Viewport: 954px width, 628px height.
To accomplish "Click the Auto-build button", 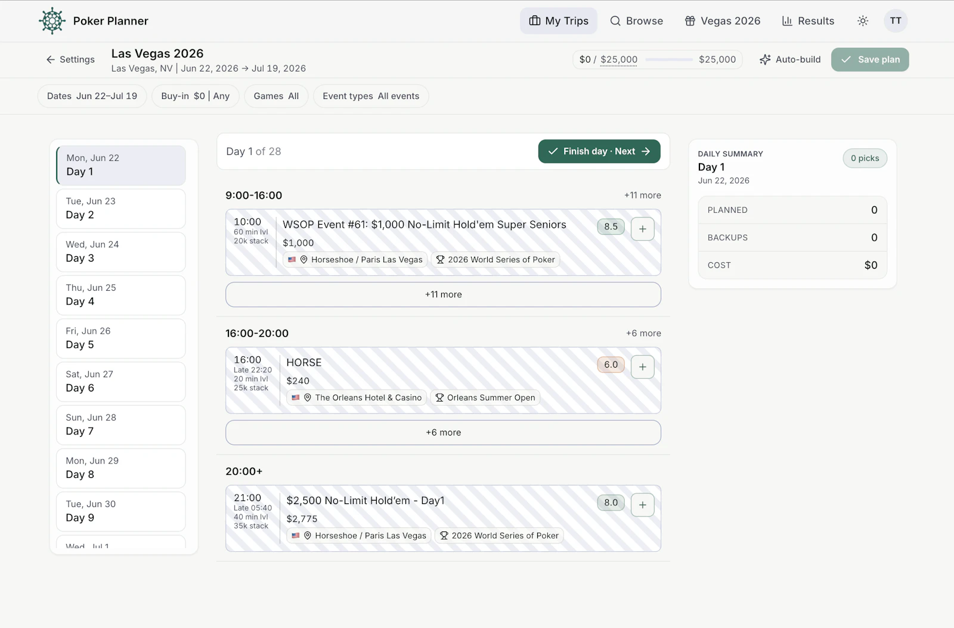I will (x=790, y=60).
